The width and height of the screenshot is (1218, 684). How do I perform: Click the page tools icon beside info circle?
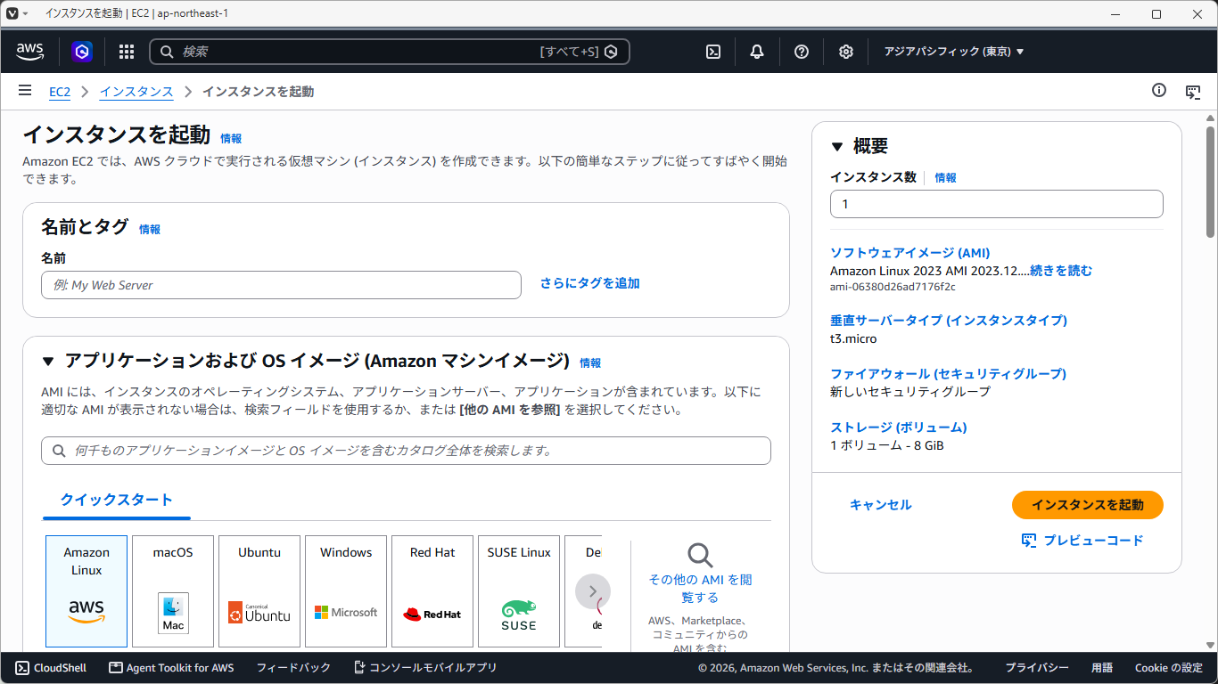(x=1193, y=91)
